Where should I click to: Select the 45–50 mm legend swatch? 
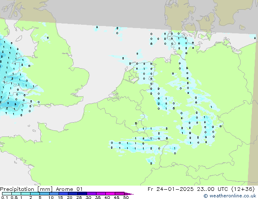tap(120, 194)
